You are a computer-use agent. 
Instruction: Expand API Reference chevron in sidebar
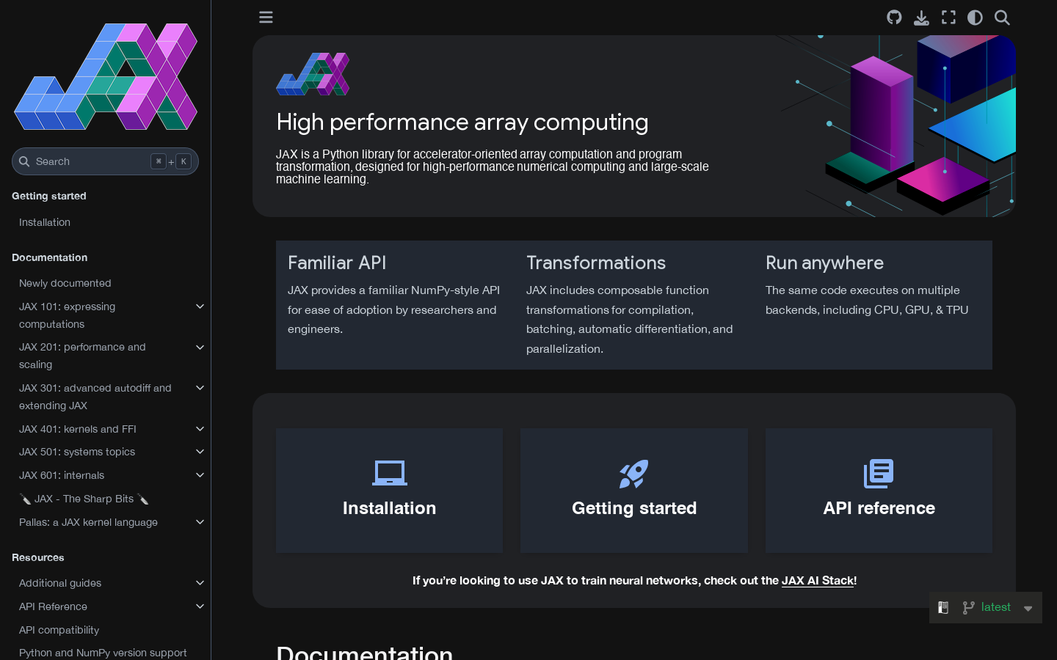(200, 606)
